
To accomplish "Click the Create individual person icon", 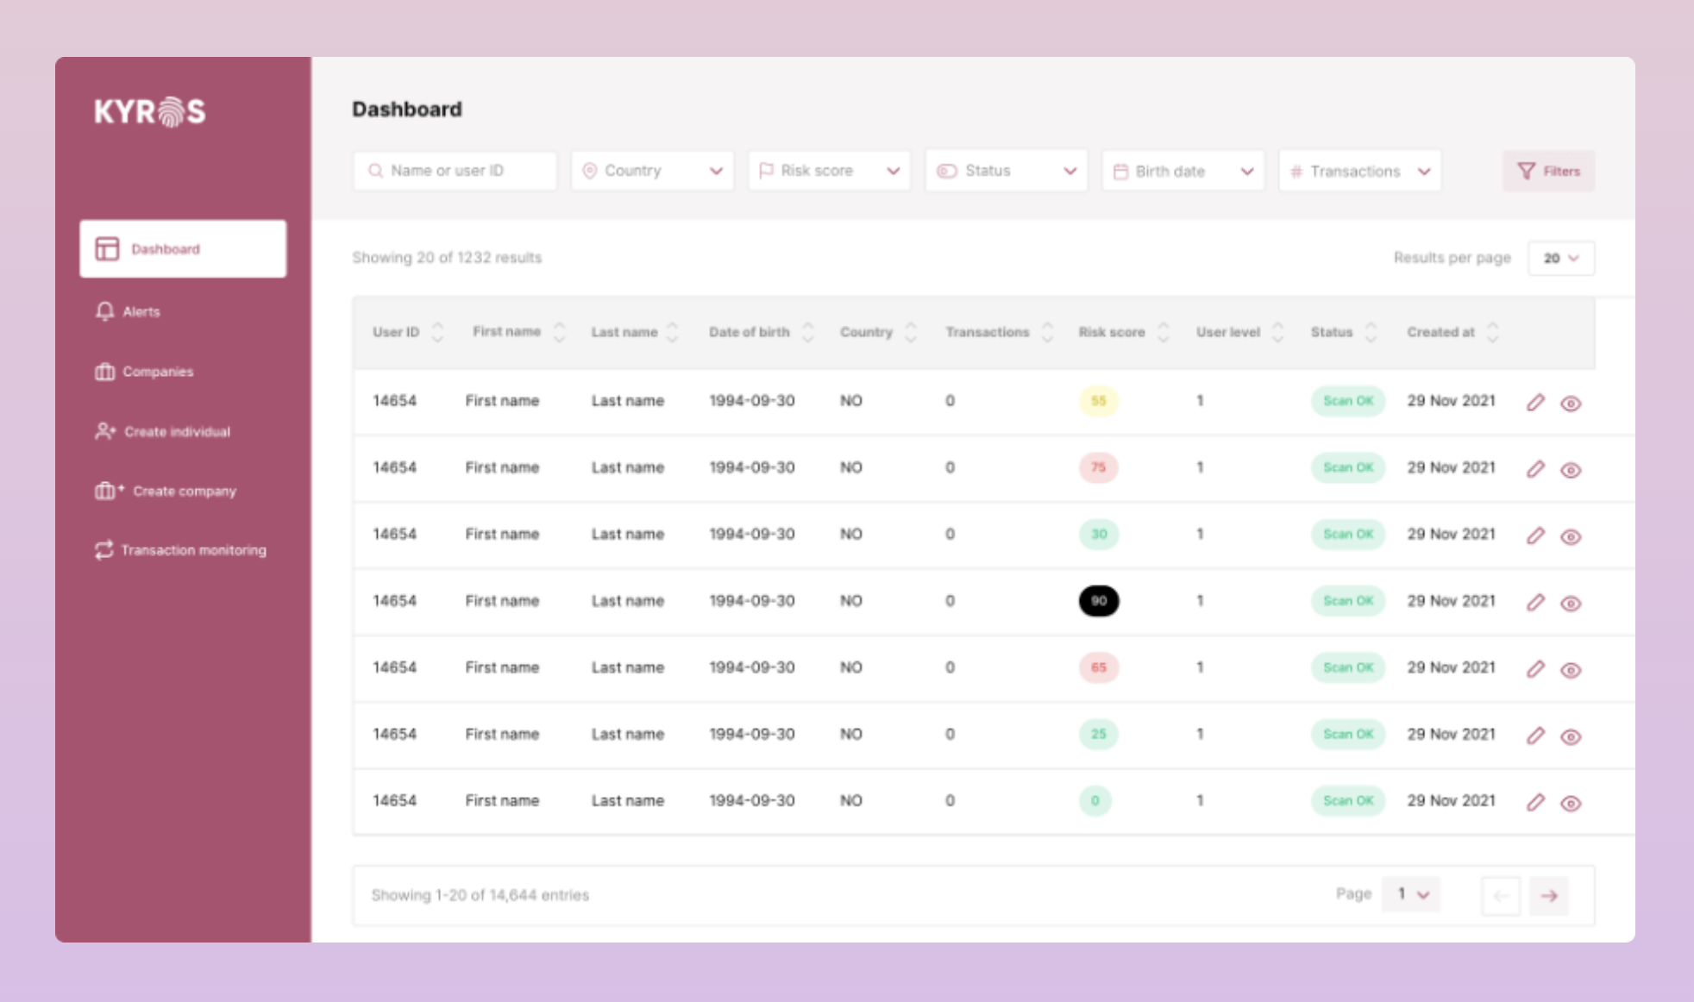I will 105,431.
